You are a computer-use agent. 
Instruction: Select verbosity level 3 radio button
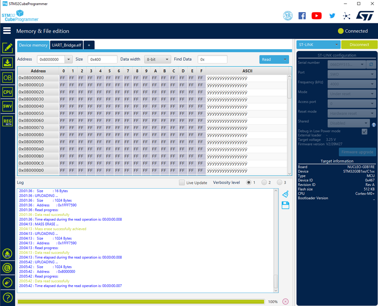coord(279,183)
